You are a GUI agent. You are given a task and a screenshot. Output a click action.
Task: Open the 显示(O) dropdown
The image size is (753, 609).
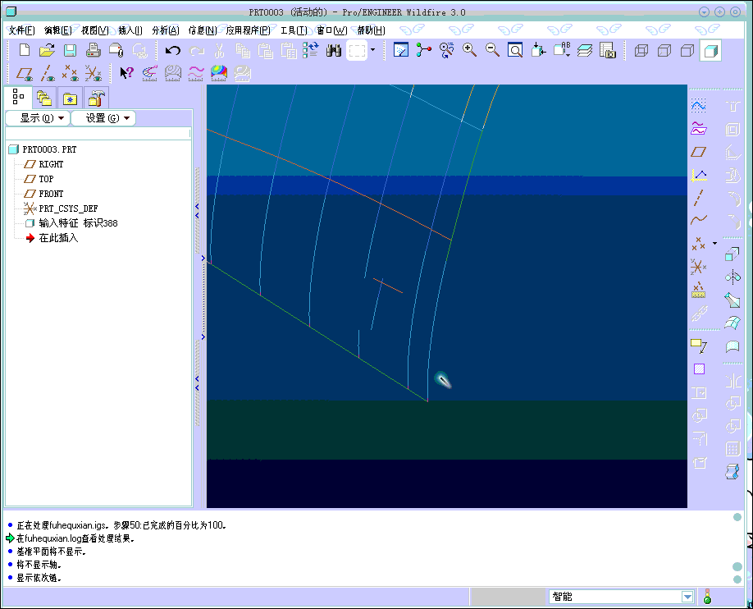[x=38, y=118]
